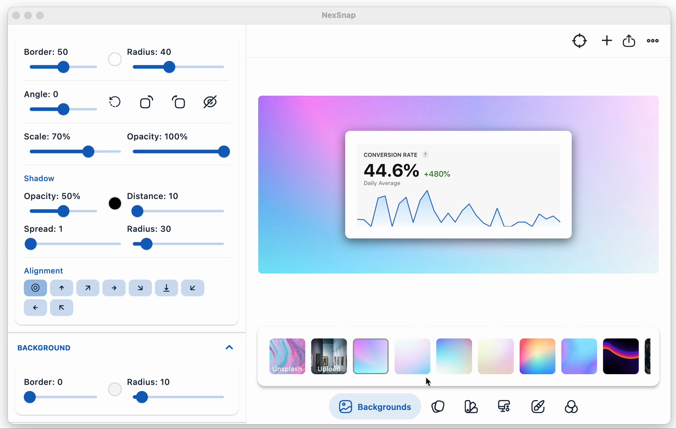676x429 pixels.
Task: Align to top-left corner arrow
Action: coord(62,307)
